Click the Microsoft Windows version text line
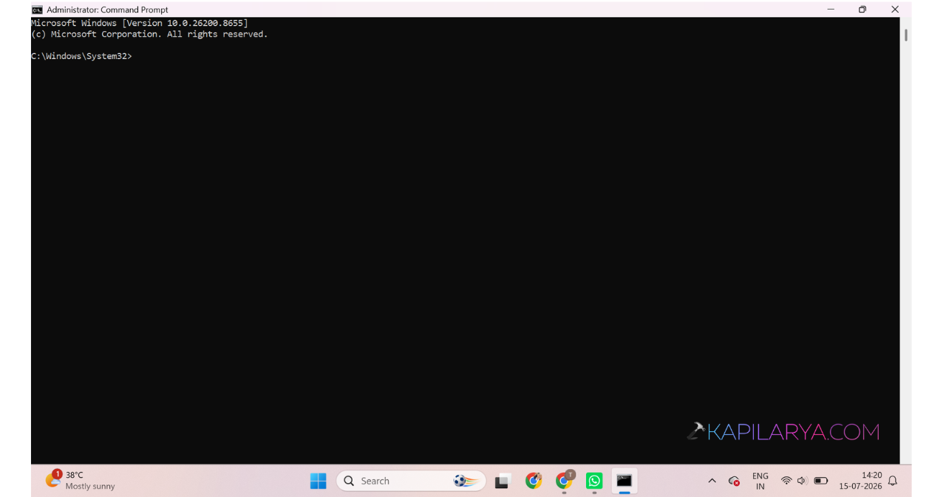The height and width of the screenshot is (497, 946). (140, 23)
